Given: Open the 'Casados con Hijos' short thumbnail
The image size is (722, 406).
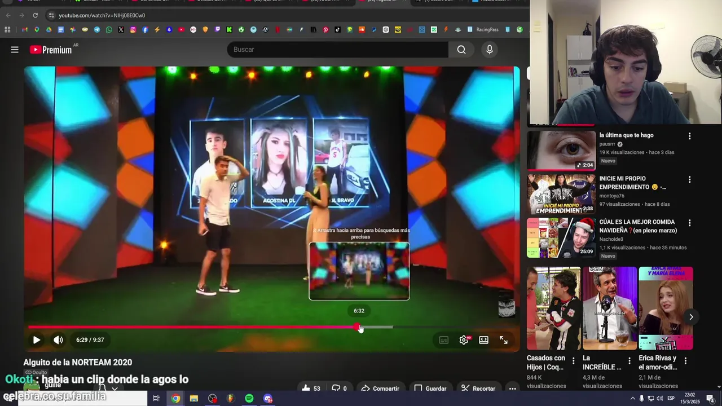Looking at the screenshot, I should pos(553,308).
